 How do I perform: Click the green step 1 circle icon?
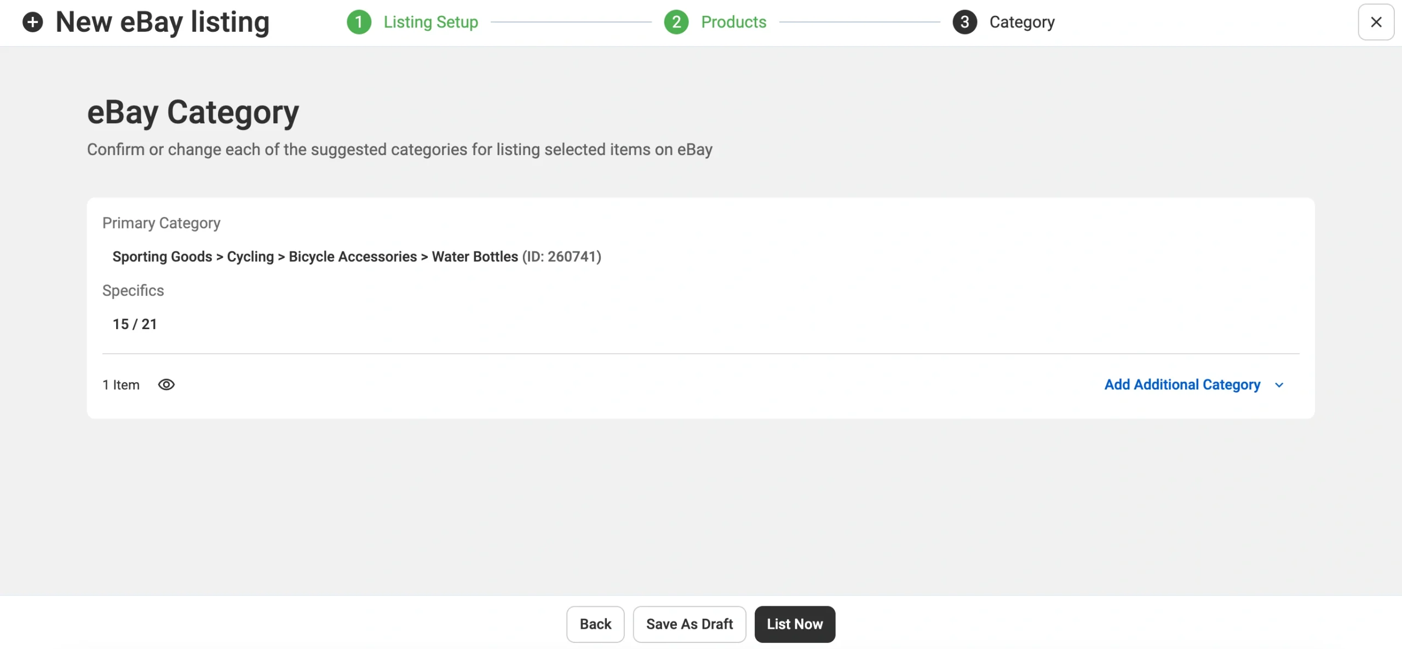pos(359,22)
